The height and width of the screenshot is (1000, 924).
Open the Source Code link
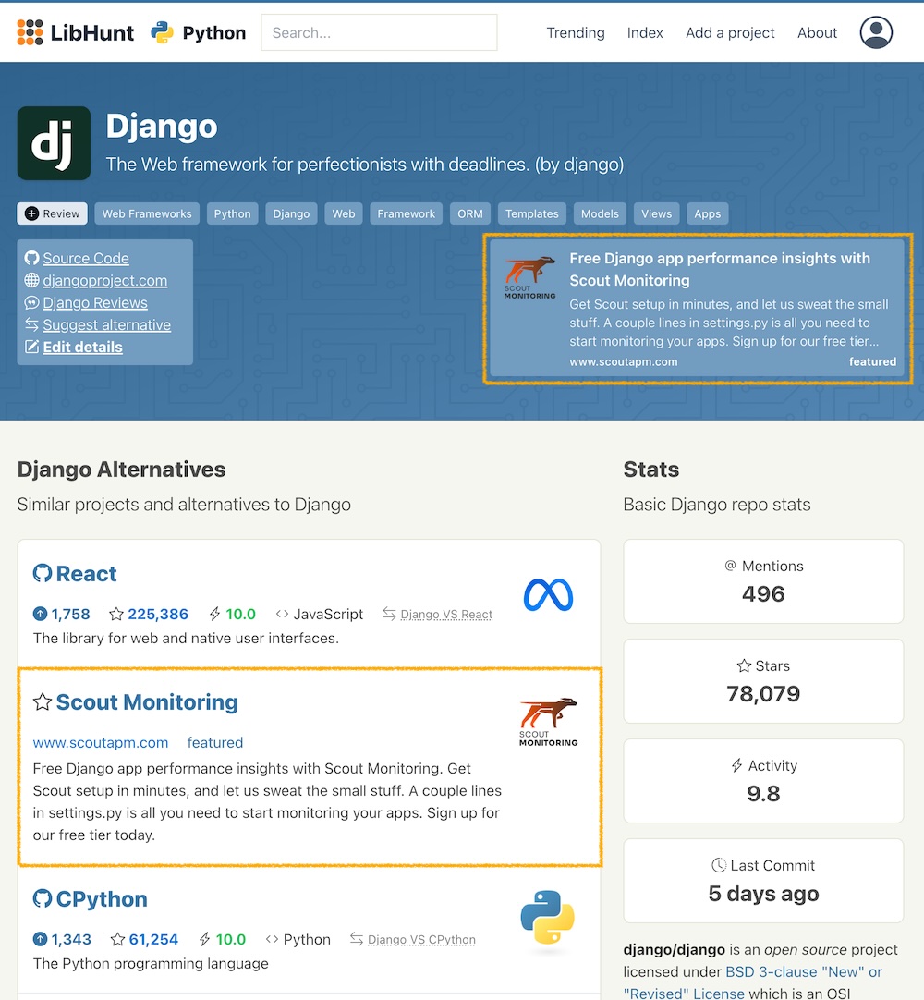85,259
